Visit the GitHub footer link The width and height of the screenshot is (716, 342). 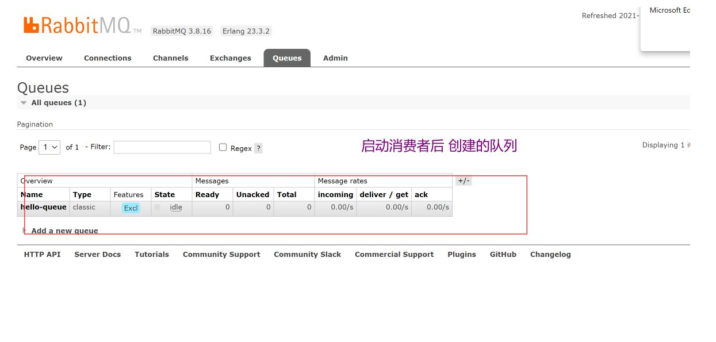coord(503,254)
